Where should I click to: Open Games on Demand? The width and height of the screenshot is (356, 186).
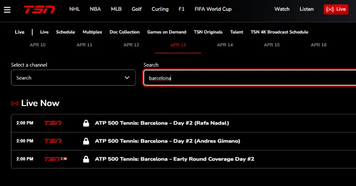coord(167,32)
